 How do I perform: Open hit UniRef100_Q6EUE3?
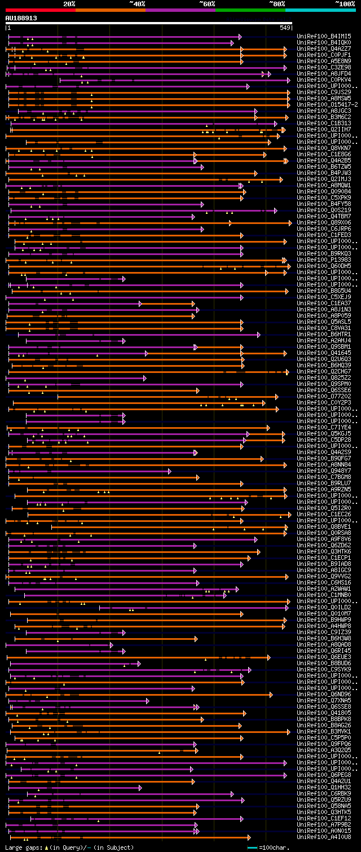pyautogui.click(x=324, y=657)
